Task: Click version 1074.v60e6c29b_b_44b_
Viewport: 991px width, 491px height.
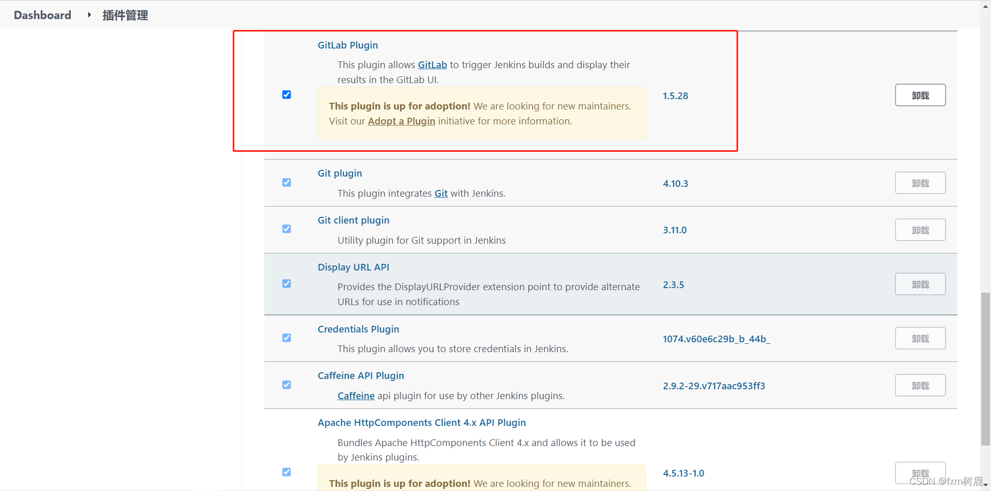Action: pyautogui.click(x=716, y=339)
